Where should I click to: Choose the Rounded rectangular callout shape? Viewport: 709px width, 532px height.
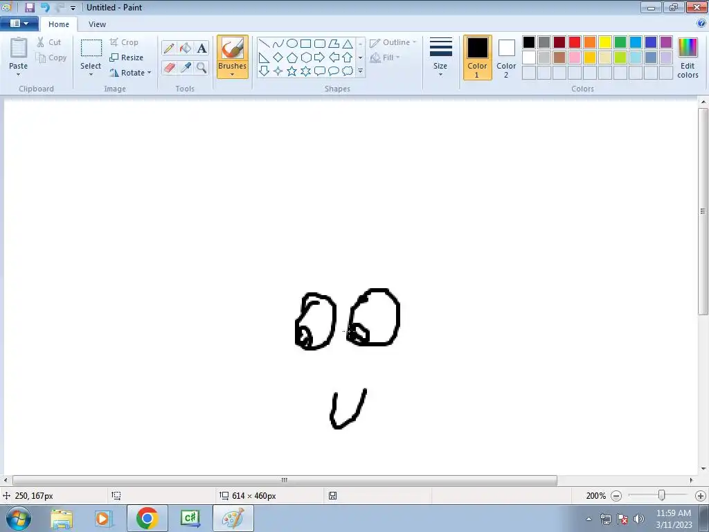tap(320, 71)
